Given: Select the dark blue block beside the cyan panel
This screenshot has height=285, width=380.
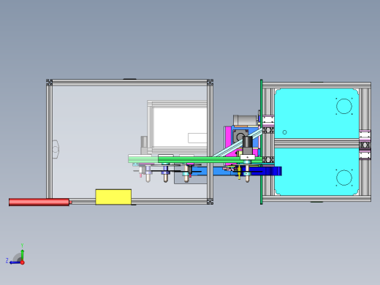Looking at the screenshot, I should (272, 171).
